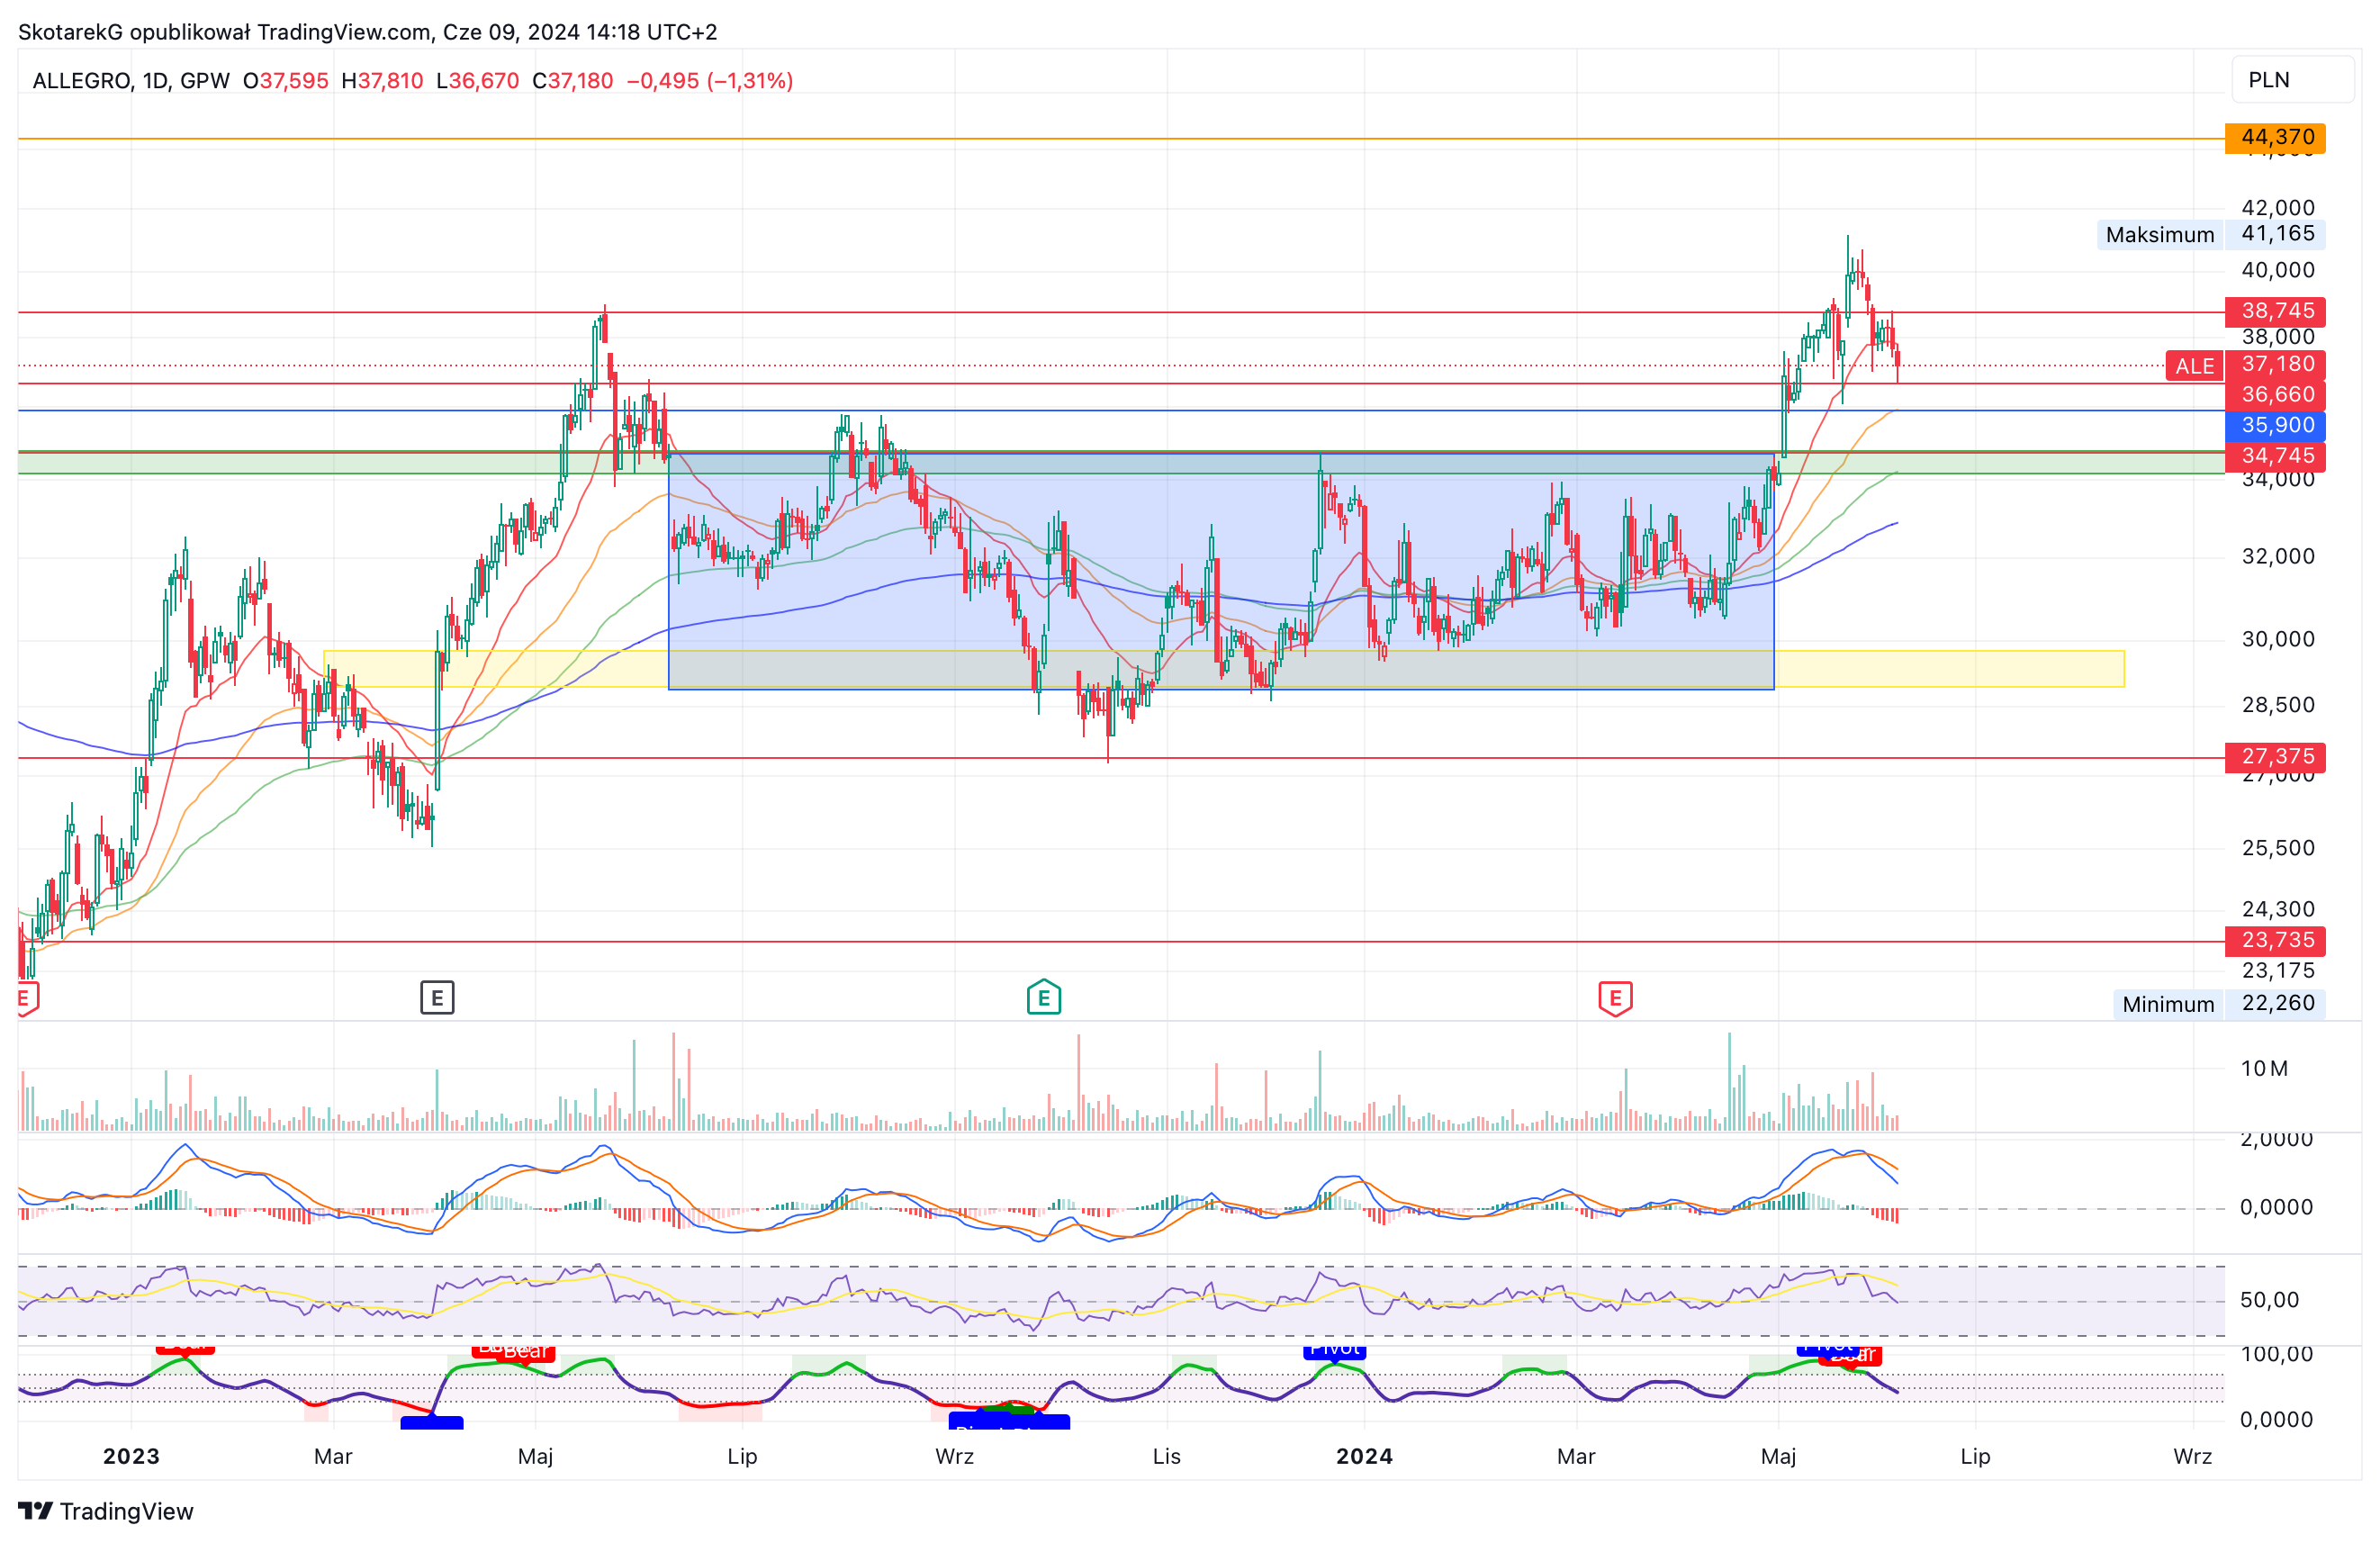The width and height of the screenshot is (2380, 1543).
Task: Select the blue 35,900 price level label
Action: click(2275, 425)
